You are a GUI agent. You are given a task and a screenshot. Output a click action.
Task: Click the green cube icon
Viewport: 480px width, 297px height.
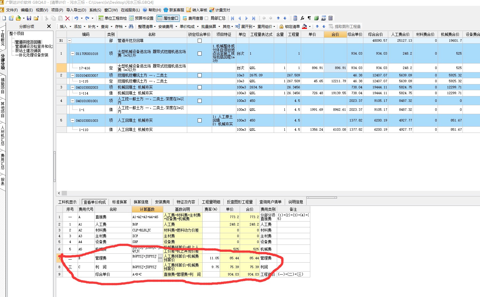pyautogui.click(x=316, y=18)
